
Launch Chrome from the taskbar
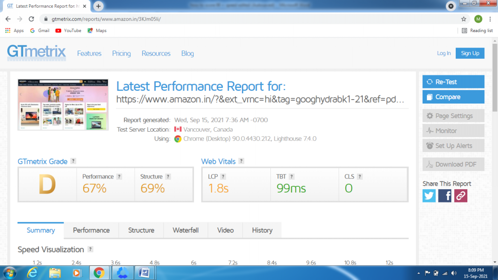[x=99, y=273]
